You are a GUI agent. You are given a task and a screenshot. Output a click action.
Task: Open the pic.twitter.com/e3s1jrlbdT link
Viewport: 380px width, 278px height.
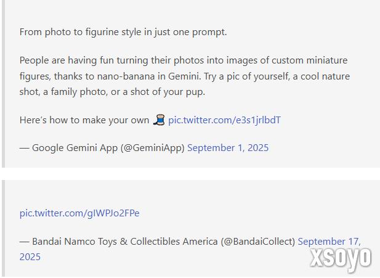[224, 120]
